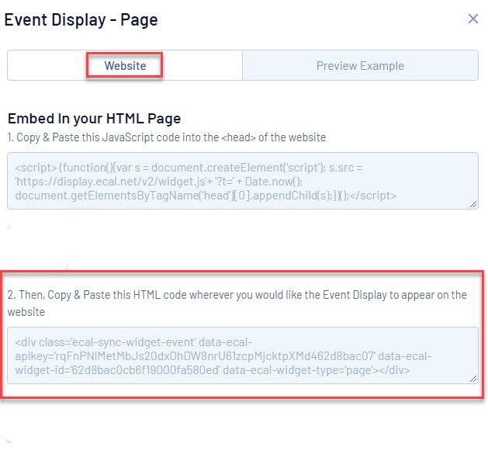Grab resize handle of JavaScript code box
The height and width of the screenshot is (454, 488).
click(x=473, y=204)
